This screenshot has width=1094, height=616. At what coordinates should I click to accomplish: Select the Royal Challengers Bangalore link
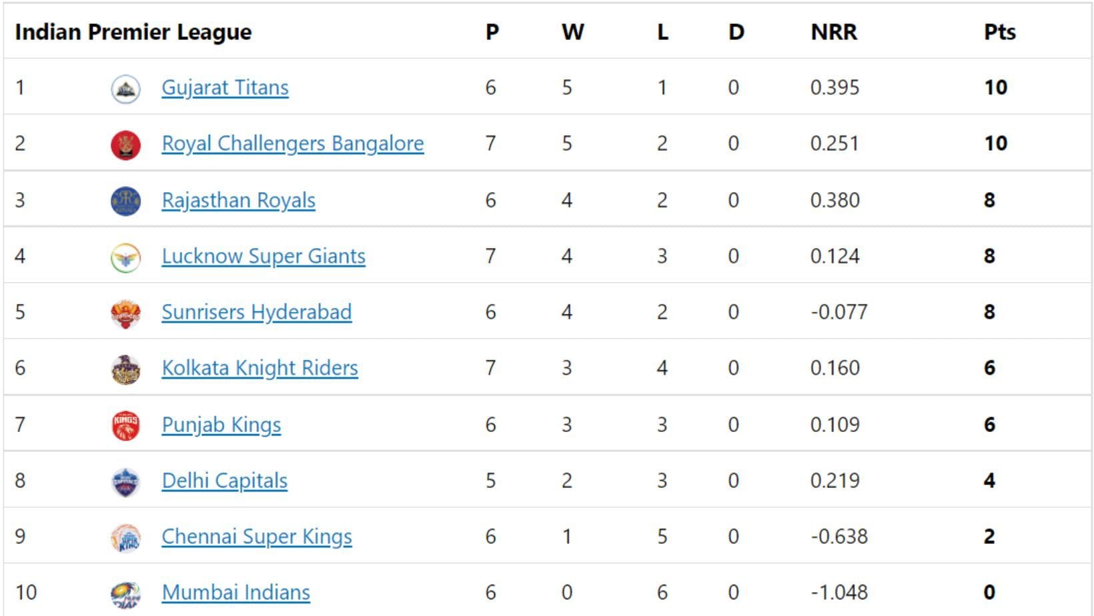pos(292,143)
